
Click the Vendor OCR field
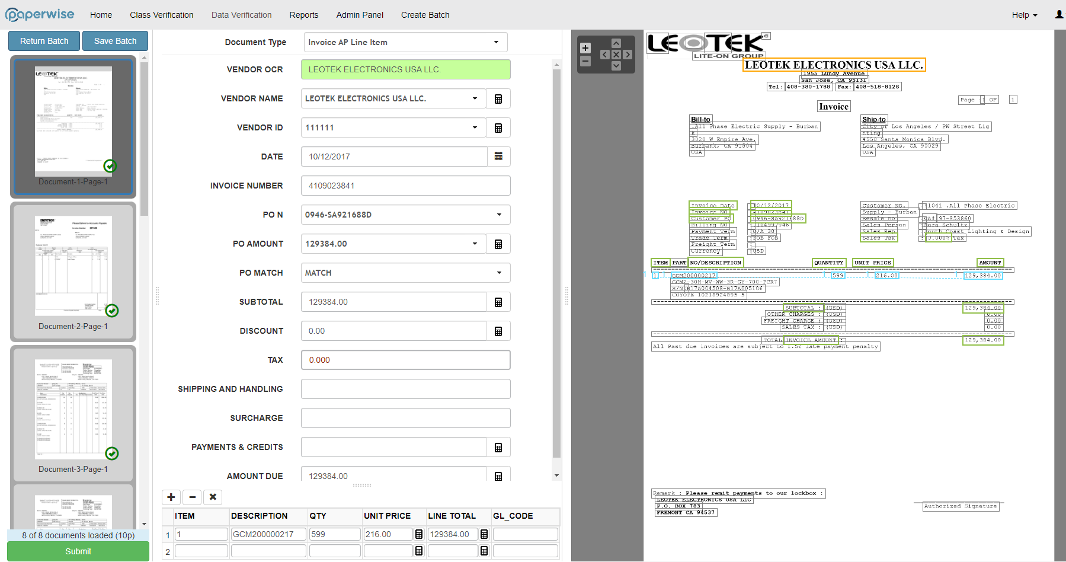tap(406, 69)
